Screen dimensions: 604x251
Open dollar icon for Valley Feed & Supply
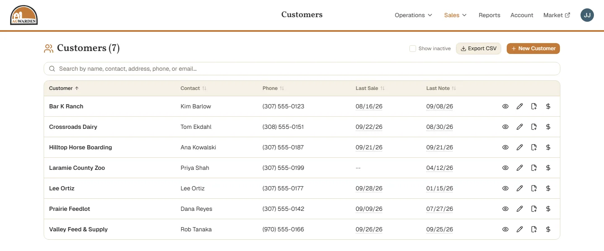(548, 229)
